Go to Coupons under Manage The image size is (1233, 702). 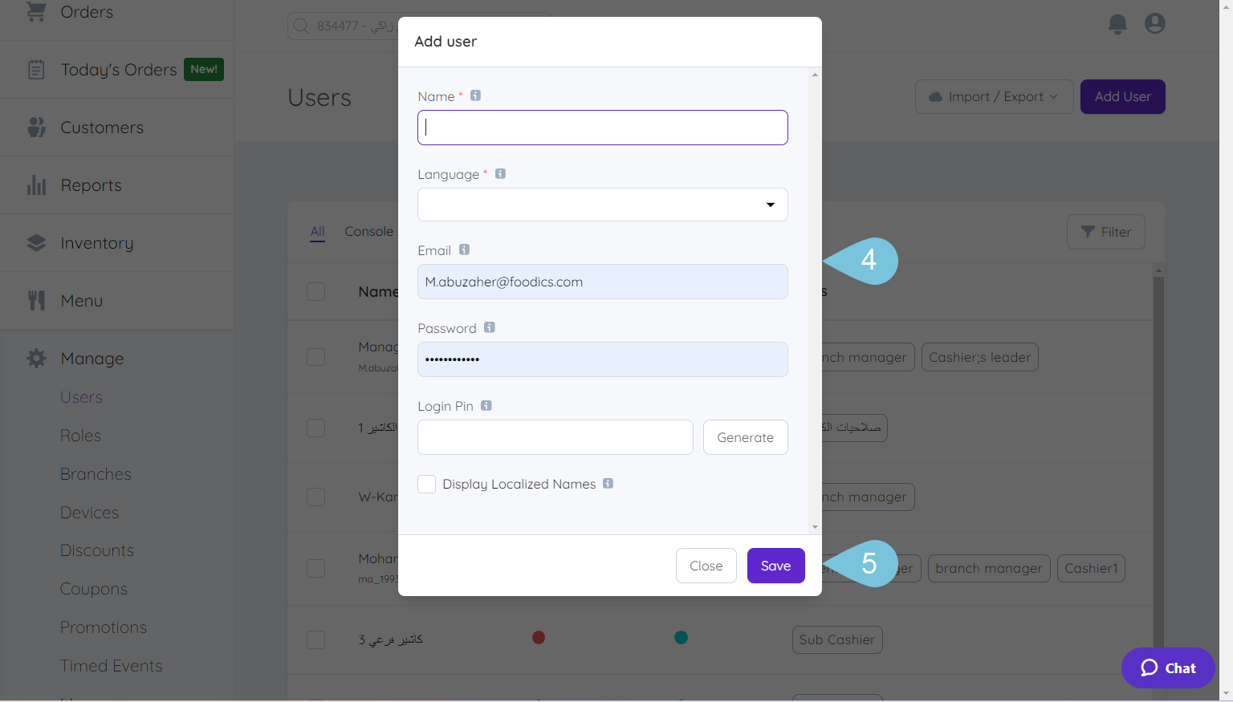[94, 589]
